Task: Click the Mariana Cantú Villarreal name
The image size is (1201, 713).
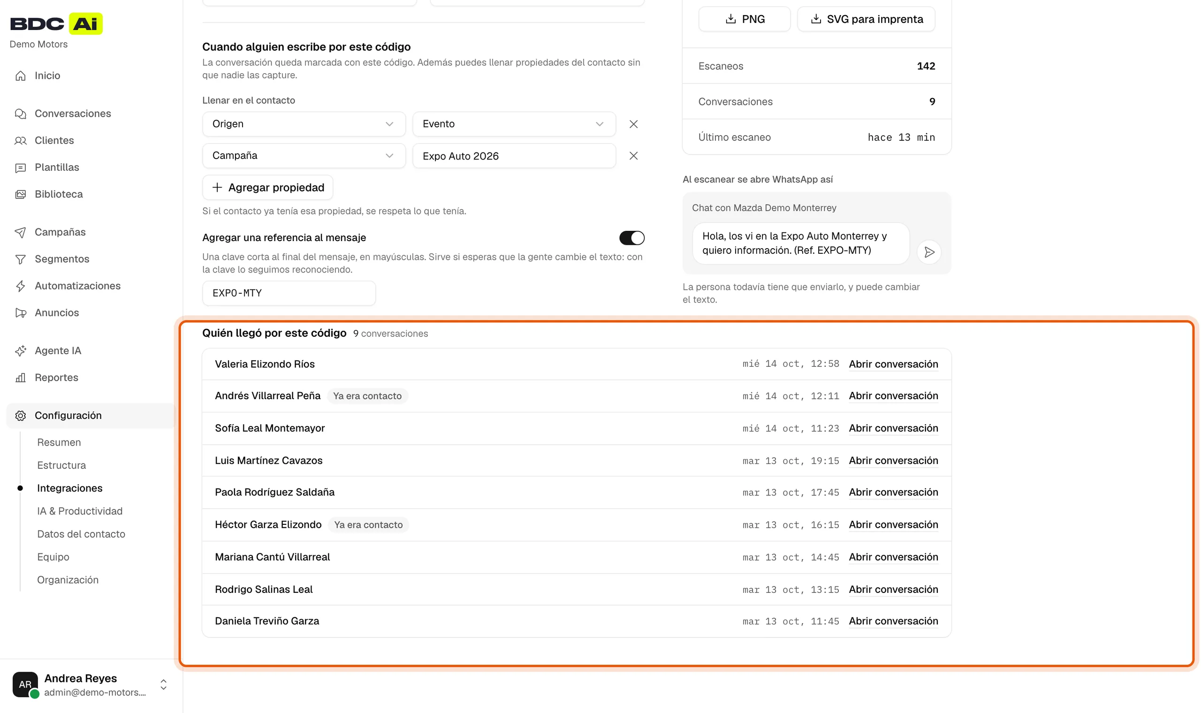Action: (x=273, y=557)
